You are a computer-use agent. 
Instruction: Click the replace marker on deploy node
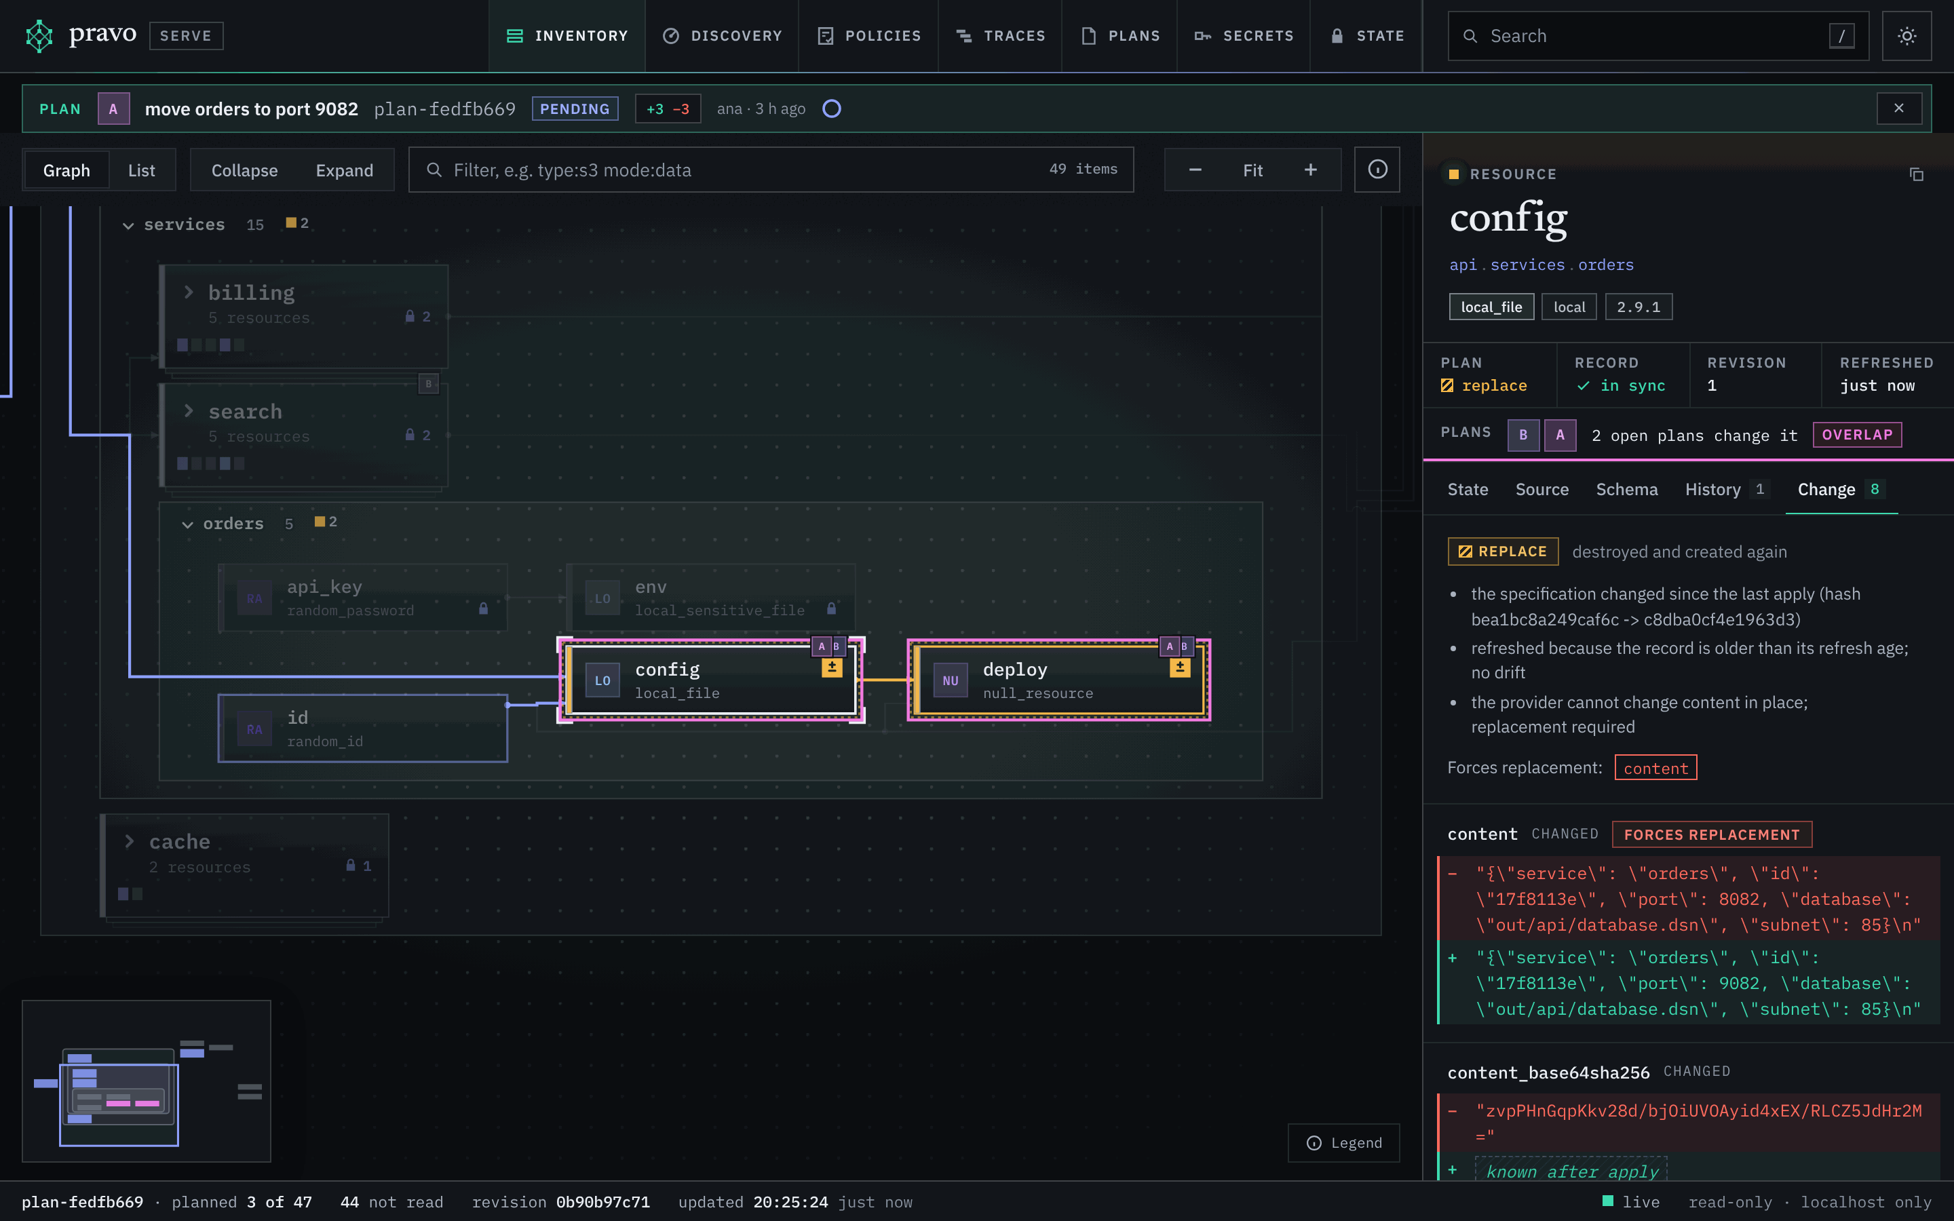pos(1180,668)
